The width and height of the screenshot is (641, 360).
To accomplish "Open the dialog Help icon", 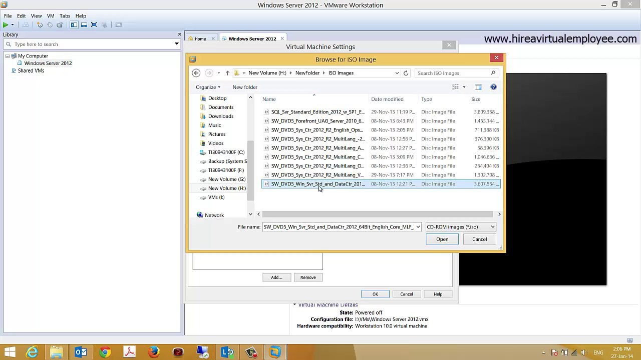I will click(x=493, y=87).
